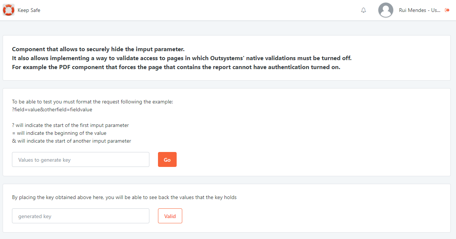The image size is (456, 239).
Task: Click the 'For example the PDF component' sentence
Action: click(x=176, y=68)
